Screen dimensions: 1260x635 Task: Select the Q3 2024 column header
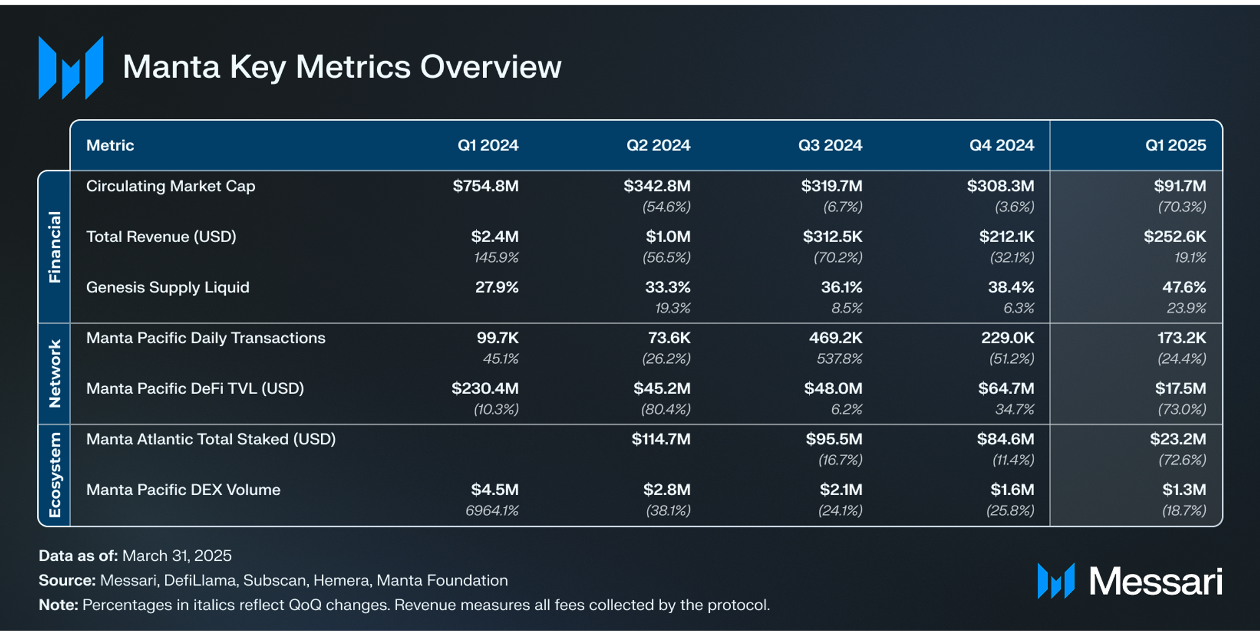click(x=830, y=145)
